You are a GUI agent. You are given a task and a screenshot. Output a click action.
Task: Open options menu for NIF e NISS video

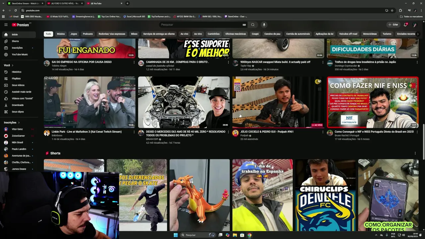pos(417,132)
